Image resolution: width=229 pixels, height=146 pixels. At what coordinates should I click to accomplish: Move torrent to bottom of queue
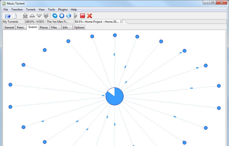46,16
